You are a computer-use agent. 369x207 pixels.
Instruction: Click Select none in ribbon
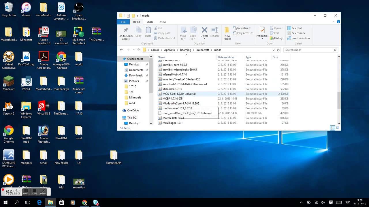pos(296,33)
